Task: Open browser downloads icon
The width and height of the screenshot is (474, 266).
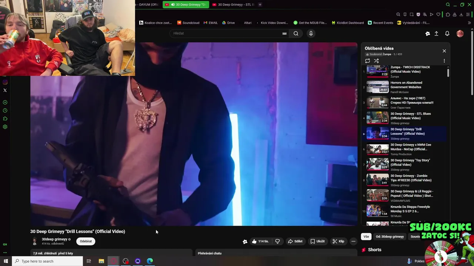Action: [461, 14]
